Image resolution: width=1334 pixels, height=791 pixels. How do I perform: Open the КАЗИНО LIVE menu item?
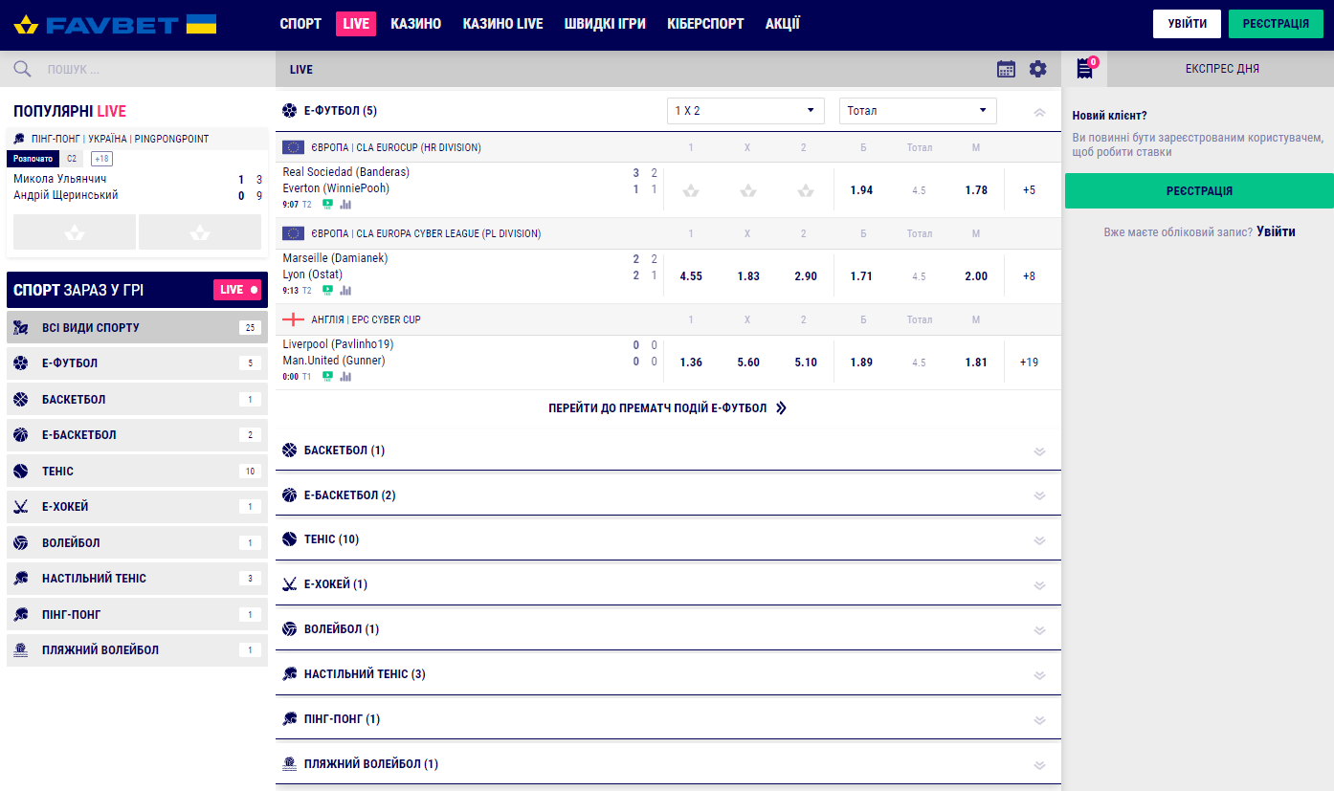[x=502, y=24]
